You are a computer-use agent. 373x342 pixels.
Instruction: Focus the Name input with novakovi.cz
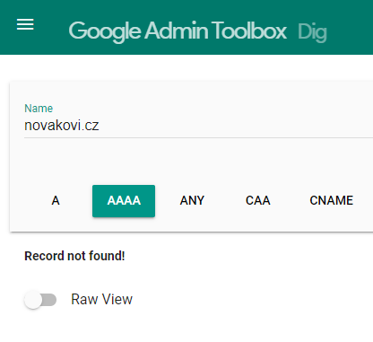click(198, 126)
